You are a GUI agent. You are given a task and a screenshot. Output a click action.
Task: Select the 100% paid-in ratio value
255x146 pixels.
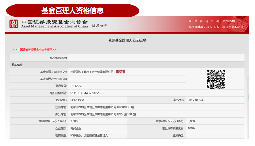(x=191, y=128)
